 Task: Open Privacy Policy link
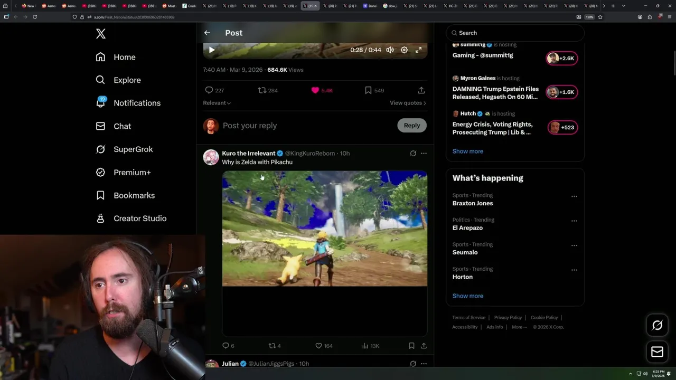(508, 318)
